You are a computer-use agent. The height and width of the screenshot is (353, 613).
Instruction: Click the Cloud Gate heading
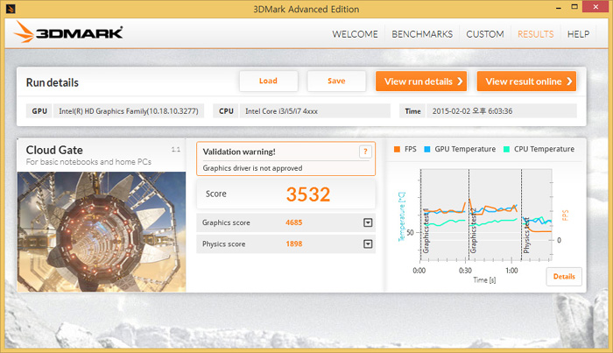click(54, 150)
